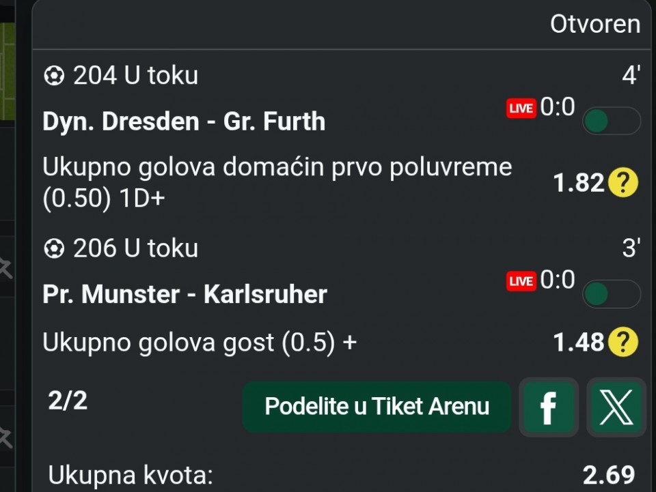Open the Dyn. Dresden - Gr. Furth match
The height and width of the screenshot is (492, 656).
click(184, 121)
